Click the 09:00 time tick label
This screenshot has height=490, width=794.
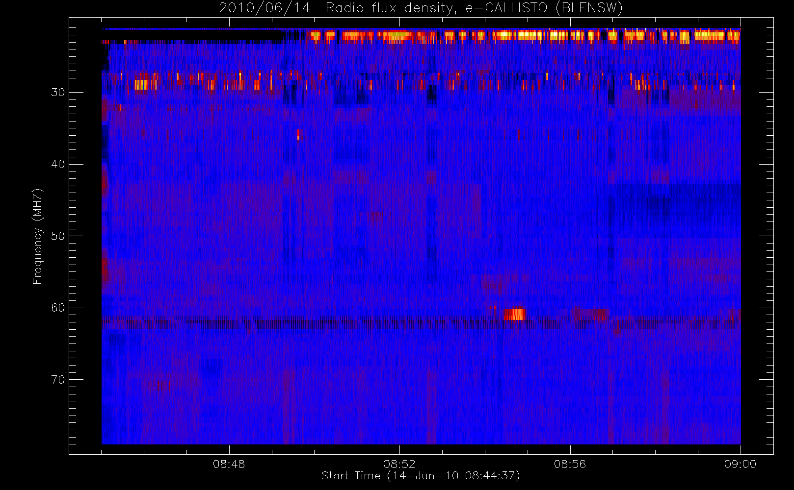click(740, 464)
